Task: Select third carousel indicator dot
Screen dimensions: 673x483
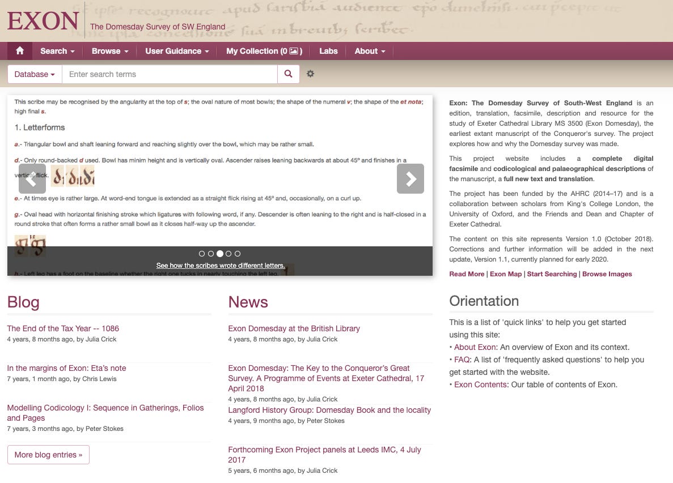Action: tap(220, 254)
